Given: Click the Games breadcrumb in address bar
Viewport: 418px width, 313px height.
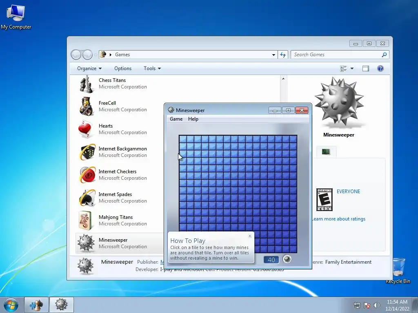Looking at the screenshot, I should coord(122,55).
